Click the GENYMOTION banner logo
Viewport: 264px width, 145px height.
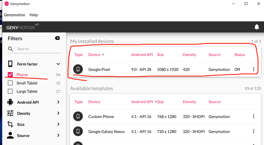(x=22, y=27)
